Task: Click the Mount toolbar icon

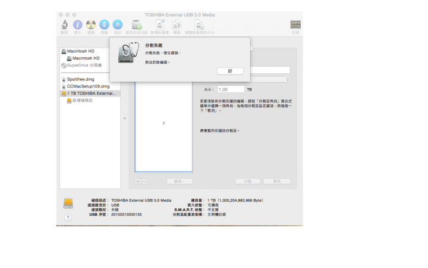Action: tap(104, 24)
